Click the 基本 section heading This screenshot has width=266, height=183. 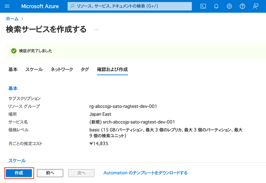point(13,88)
